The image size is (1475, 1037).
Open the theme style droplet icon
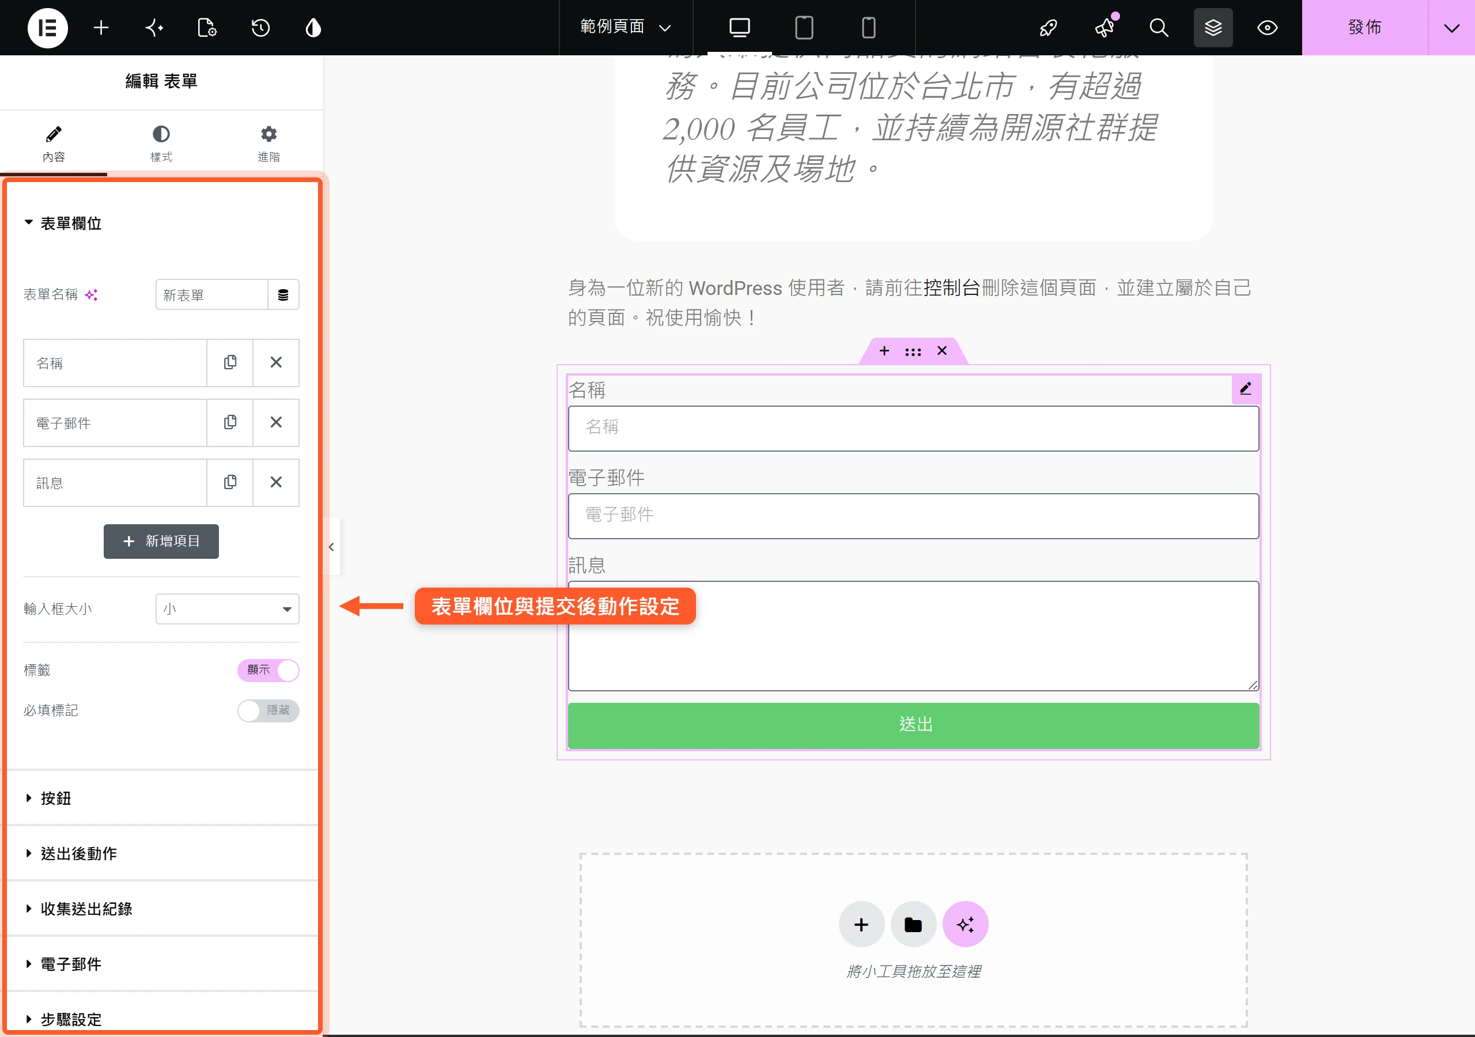(313, 28)
